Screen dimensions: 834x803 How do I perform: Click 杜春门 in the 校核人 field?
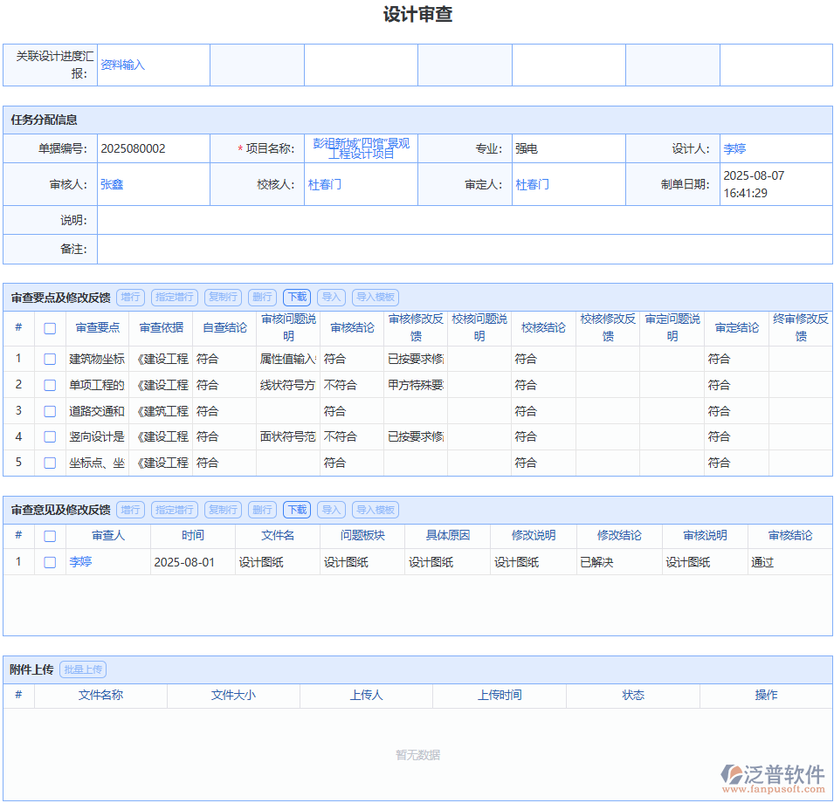point(323,183)
